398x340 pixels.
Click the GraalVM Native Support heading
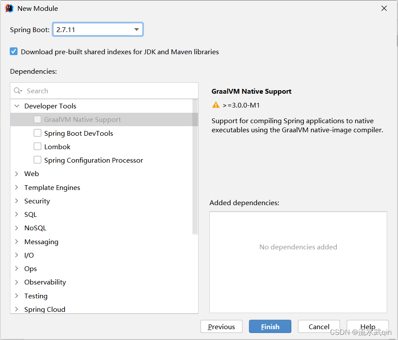251,92
